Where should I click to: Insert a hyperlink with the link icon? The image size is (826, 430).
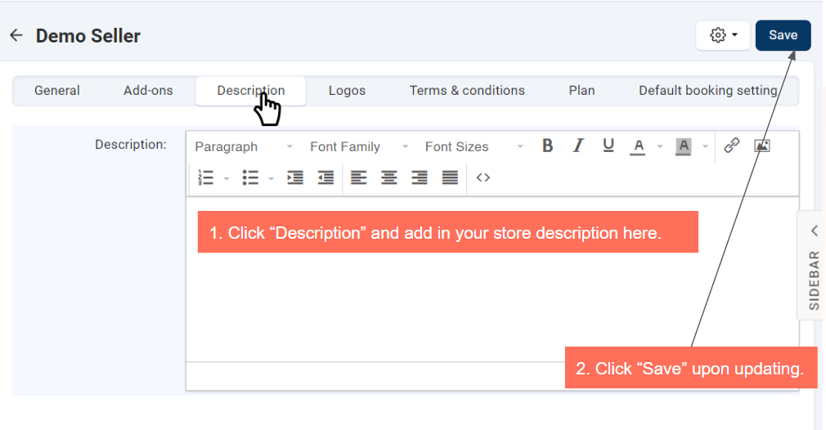732,146
